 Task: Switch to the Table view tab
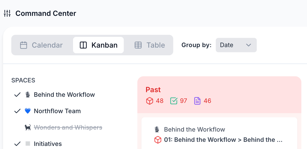[x=150, y=45]
